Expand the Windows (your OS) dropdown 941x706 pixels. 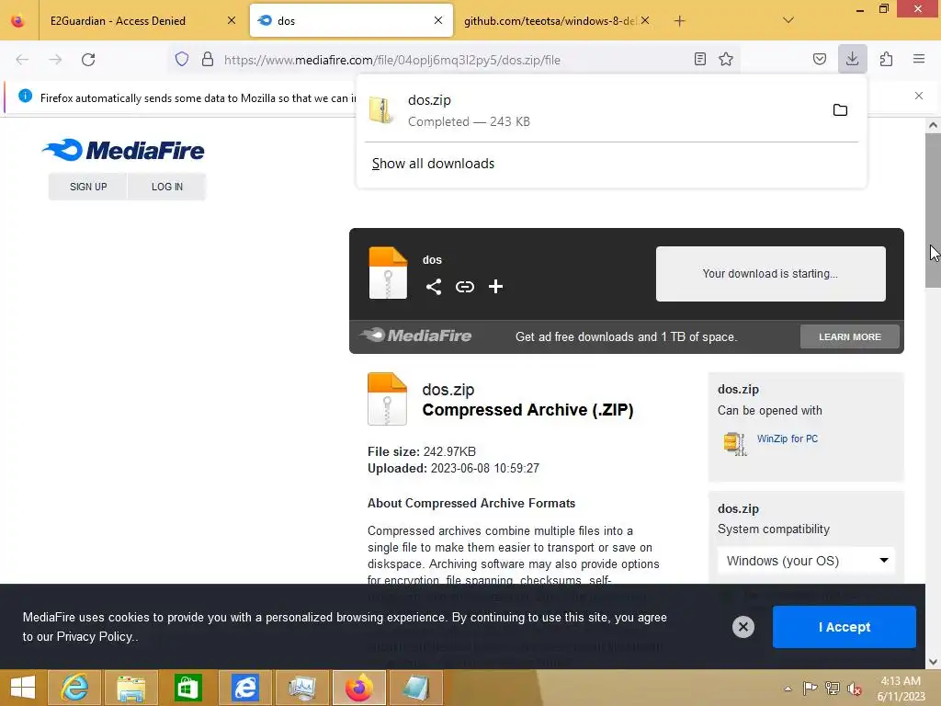click(806, 561)
